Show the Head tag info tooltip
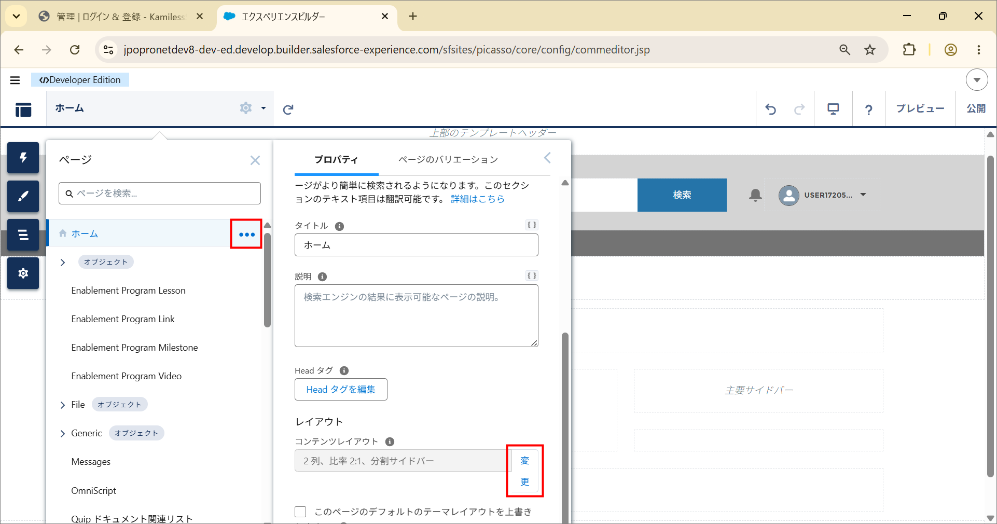The height and width of the screenshot is (524, 997). click(344, 370)
